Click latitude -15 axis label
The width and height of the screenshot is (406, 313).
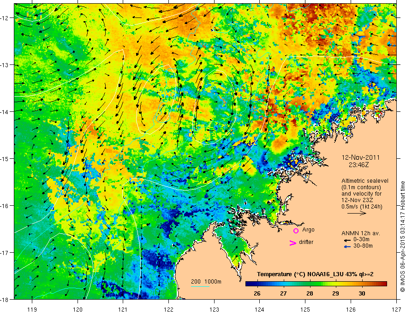[6, 158]
